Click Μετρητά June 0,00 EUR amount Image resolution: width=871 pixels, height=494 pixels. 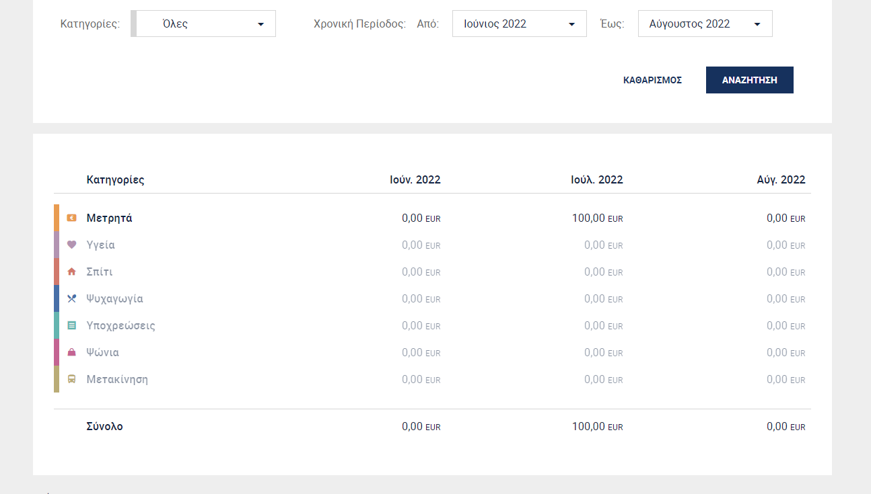(421, 218)
